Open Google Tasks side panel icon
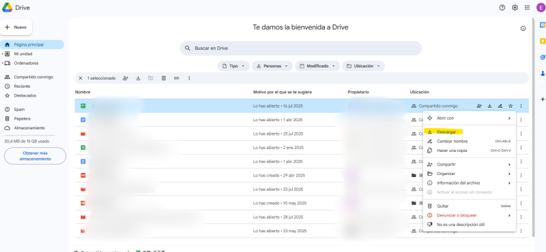 pyautogui.click(x=542, y=57)
